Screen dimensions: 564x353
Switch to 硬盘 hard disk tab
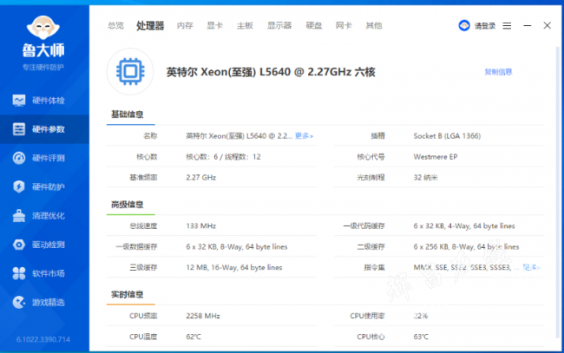pos(313,25)
